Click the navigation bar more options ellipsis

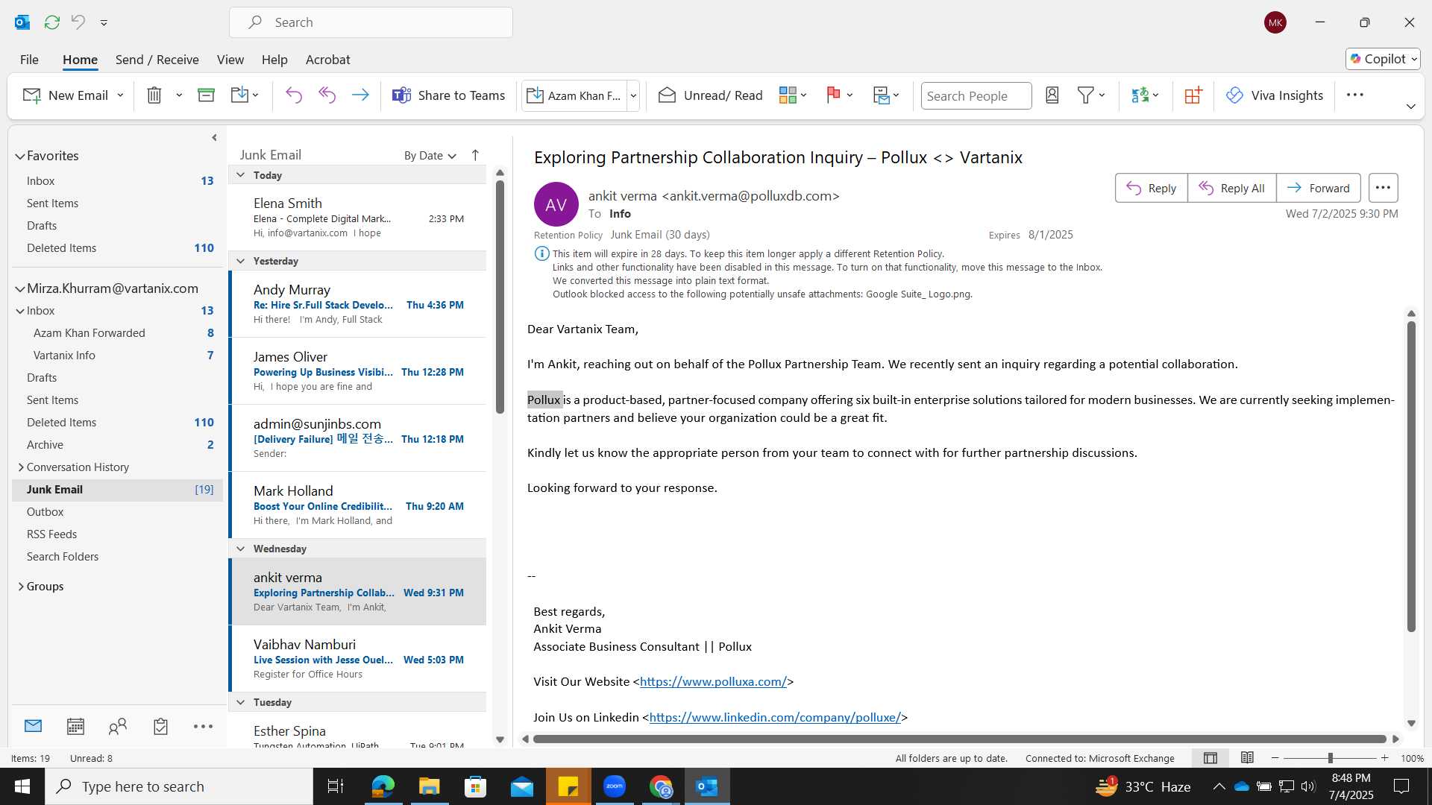click(203, 726)
